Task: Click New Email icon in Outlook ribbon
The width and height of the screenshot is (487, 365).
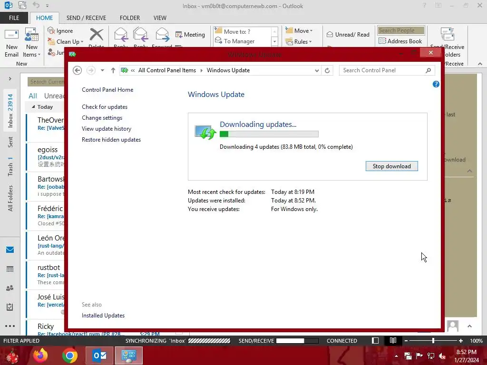Action: 11,35
